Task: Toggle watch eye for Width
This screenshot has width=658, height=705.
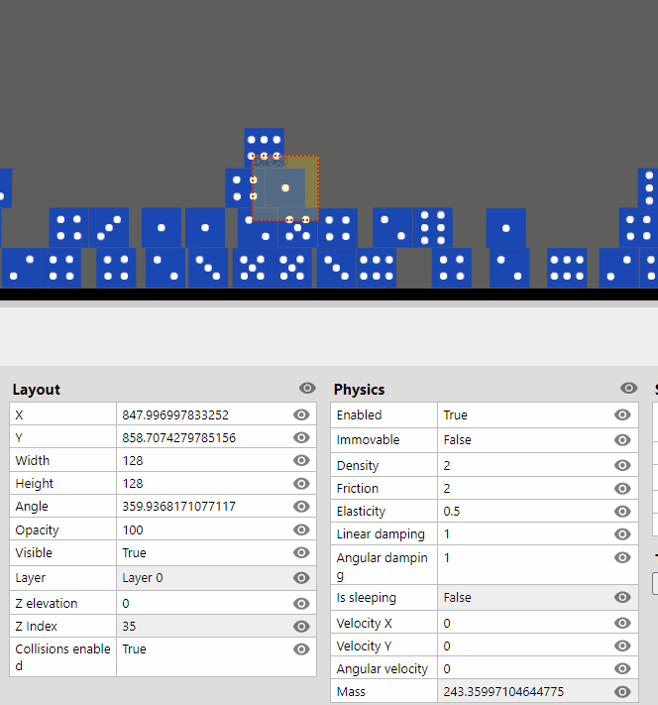Action: tap(301, 460)
